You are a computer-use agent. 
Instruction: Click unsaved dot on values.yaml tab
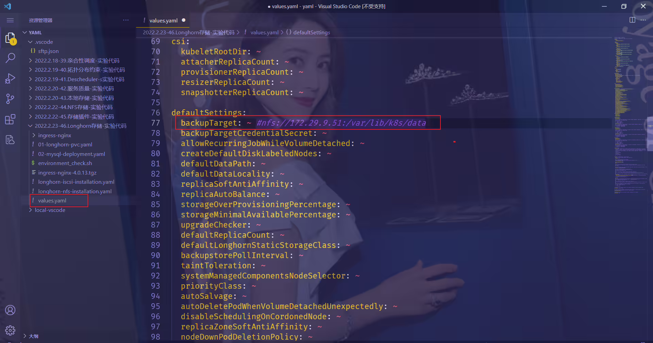pos(184,20)
